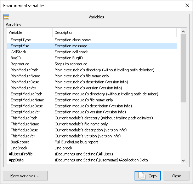Select the _CallStack variable row
The height and width of the screenshot is (184, 193).
tap(92, 52)
